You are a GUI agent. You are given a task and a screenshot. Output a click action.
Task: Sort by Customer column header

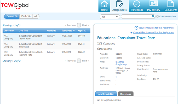point(9,31)
